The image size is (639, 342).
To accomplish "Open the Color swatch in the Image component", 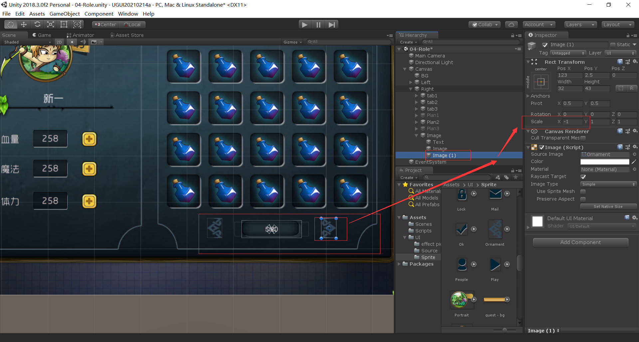I will [605, 162].
